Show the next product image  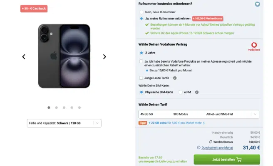pos(104,57)
